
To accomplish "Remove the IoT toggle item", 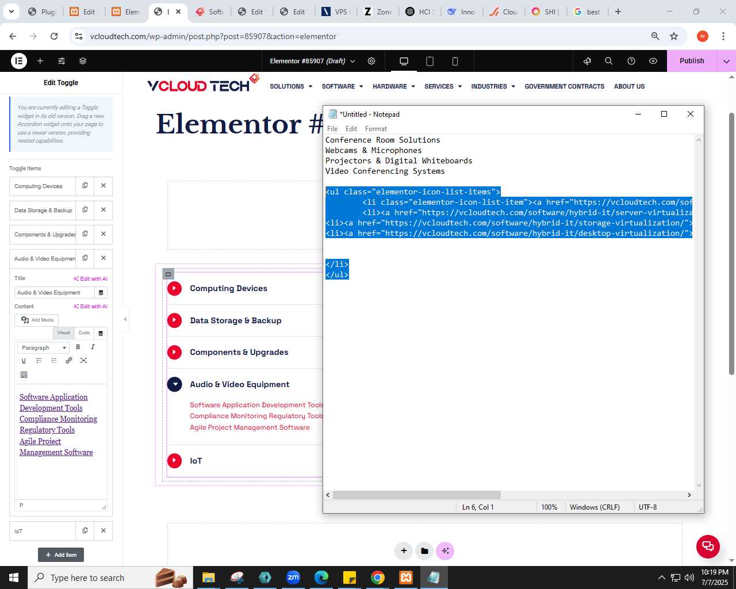I will [103, 531].
